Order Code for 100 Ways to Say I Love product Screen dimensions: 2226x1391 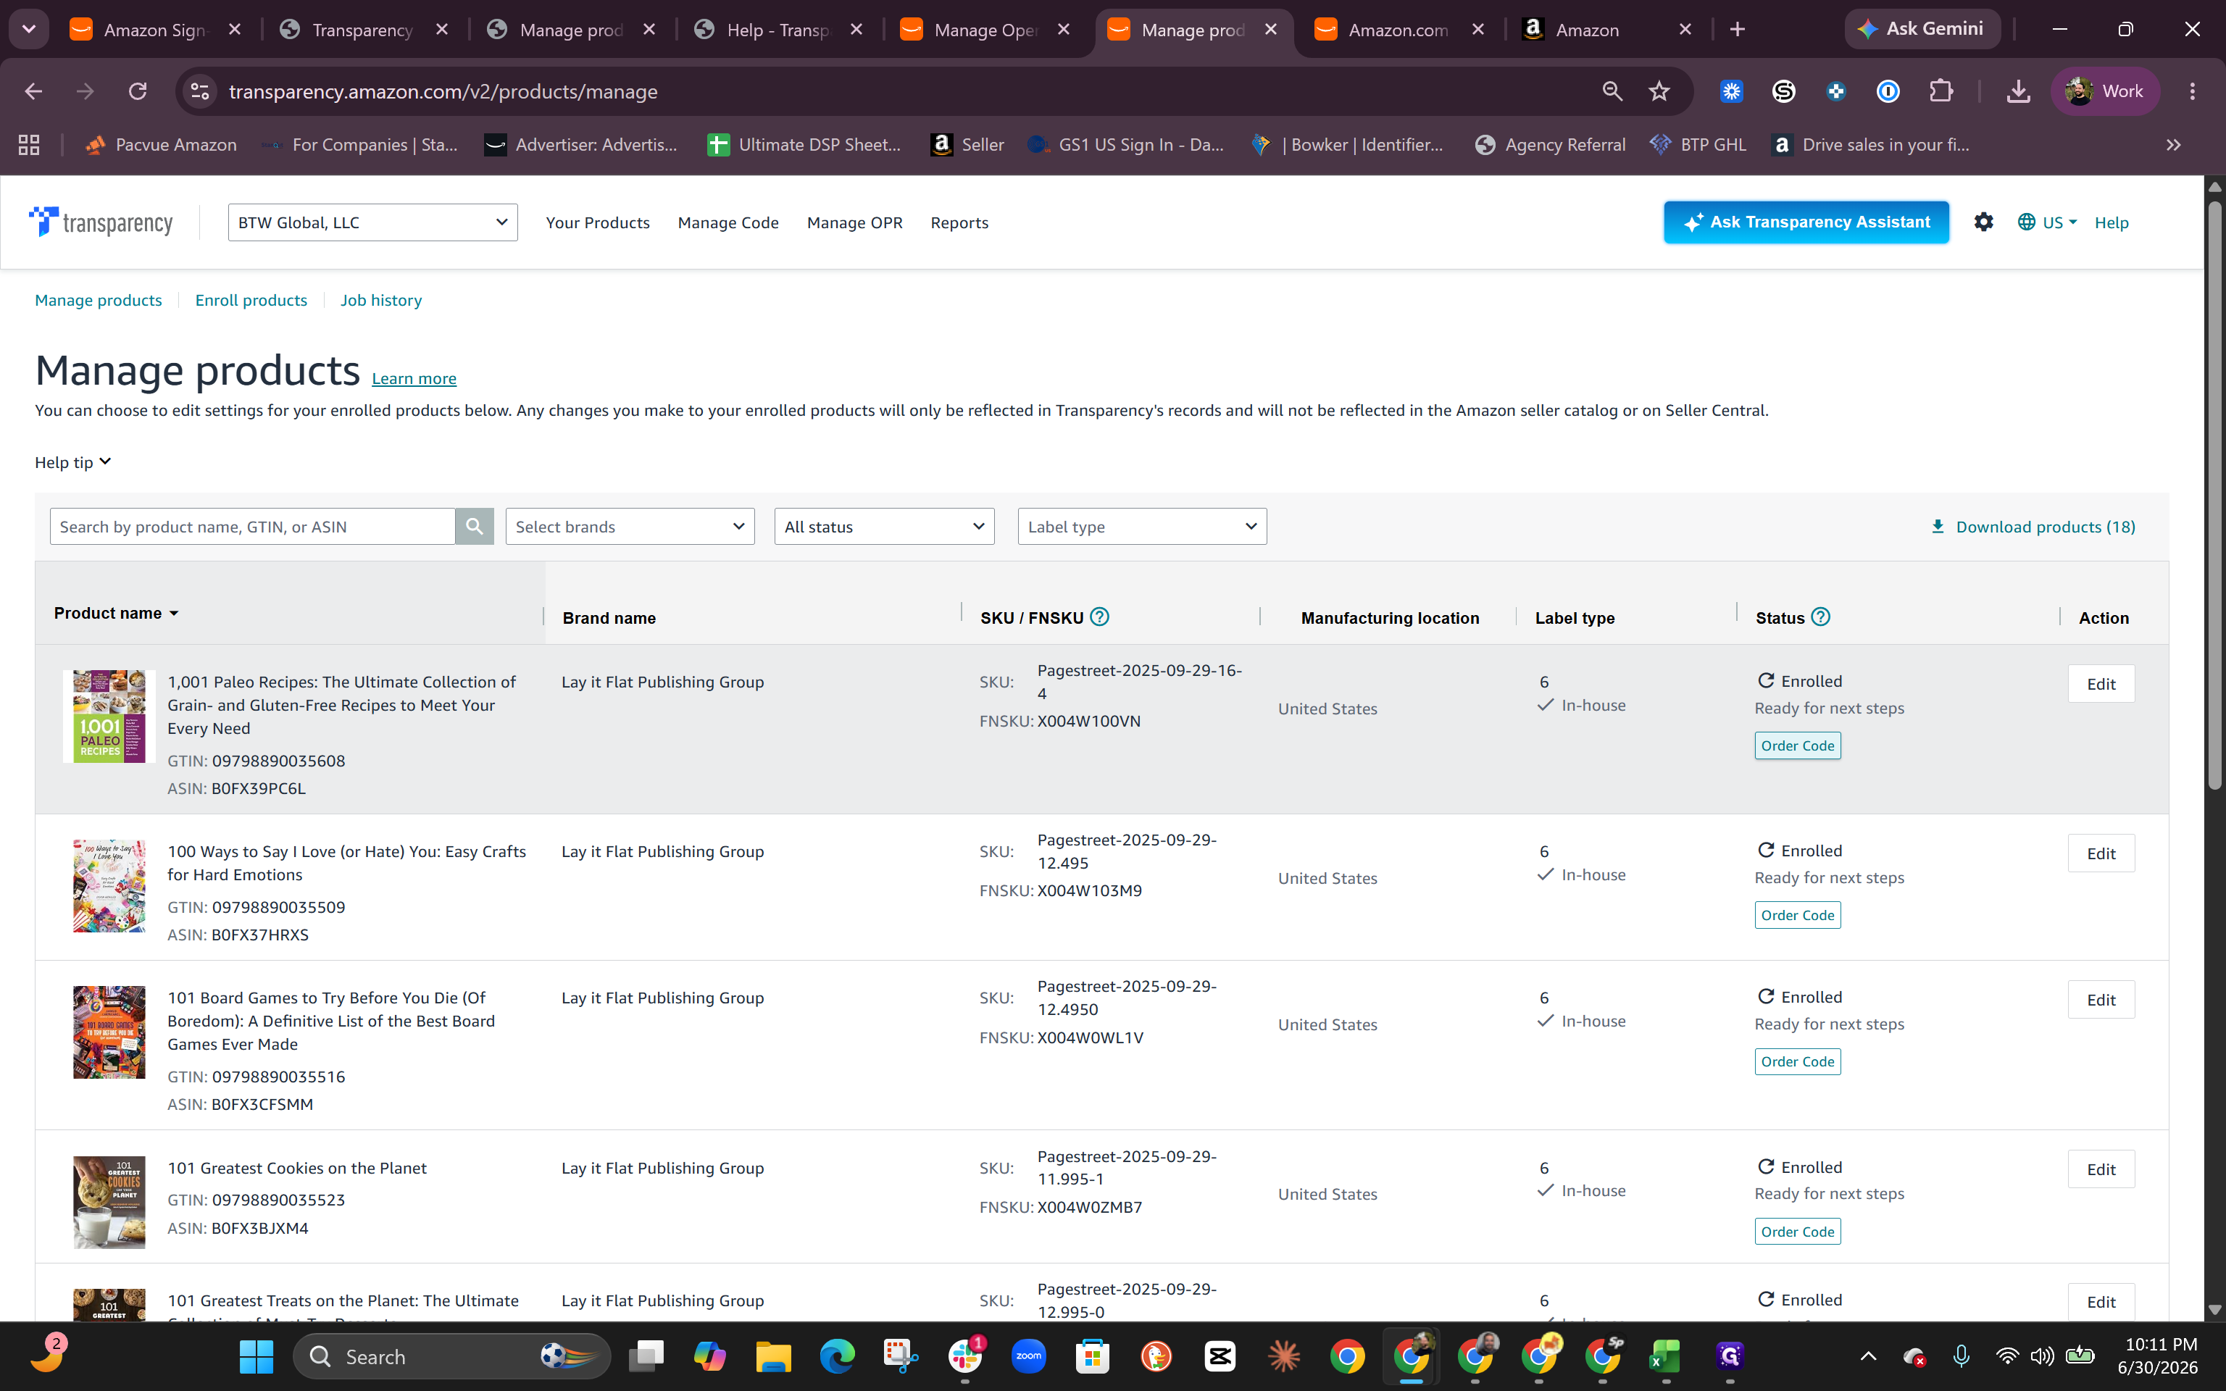(1797, 914)
